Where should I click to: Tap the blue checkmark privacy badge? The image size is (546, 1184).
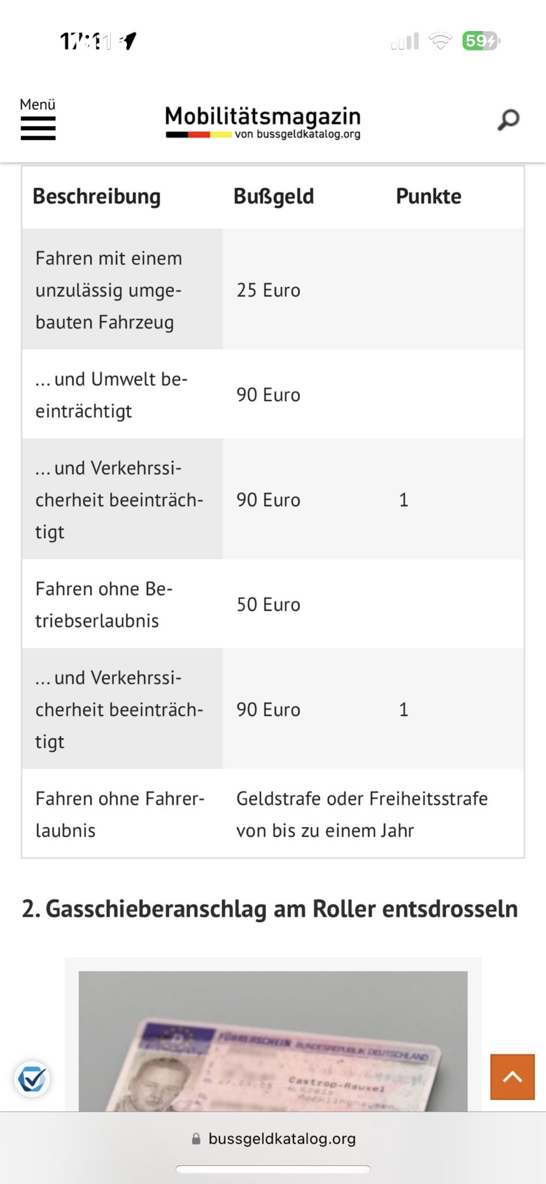tap(32, 1079)
